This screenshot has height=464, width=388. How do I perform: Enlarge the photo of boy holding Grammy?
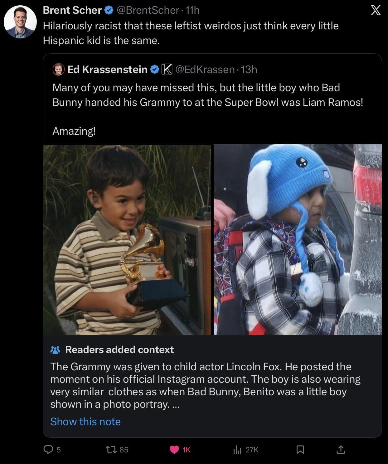pyautogui.click(x=127, y=240)
